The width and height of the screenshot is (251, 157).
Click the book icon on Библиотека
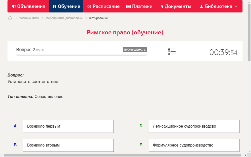click(201, 6)
